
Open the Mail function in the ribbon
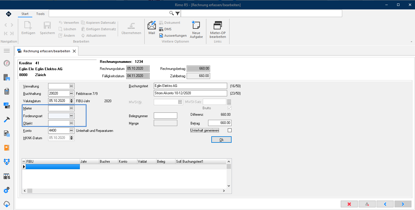tap(152, 28)
